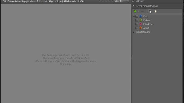Tick the checkbox next to Annat
This screenshot has width=184, height=103.
(137, 28)
